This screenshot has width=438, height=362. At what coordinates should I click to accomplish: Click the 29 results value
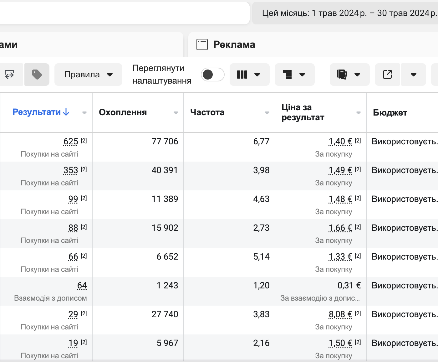click(x=73, y=314)
